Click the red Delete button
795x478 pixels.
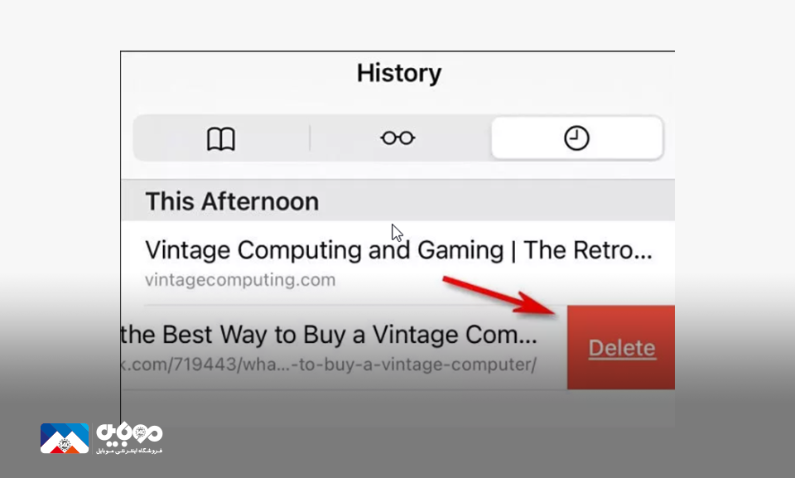[x=621, y=348]
